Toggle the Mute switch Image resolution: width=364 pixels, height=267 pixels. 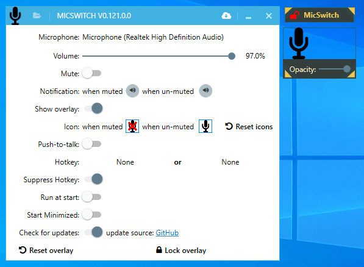91,73
